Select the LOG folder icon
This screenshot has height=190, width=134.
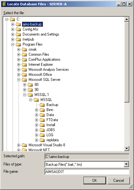click(42, 135)
